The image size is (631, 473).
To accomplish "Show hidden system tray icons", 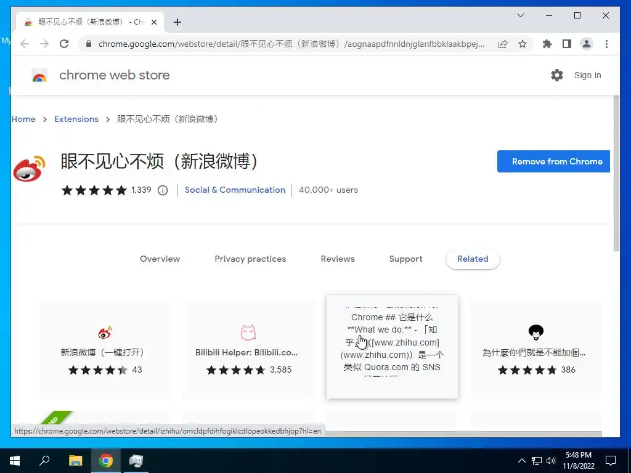I will [x=521, y=461].
